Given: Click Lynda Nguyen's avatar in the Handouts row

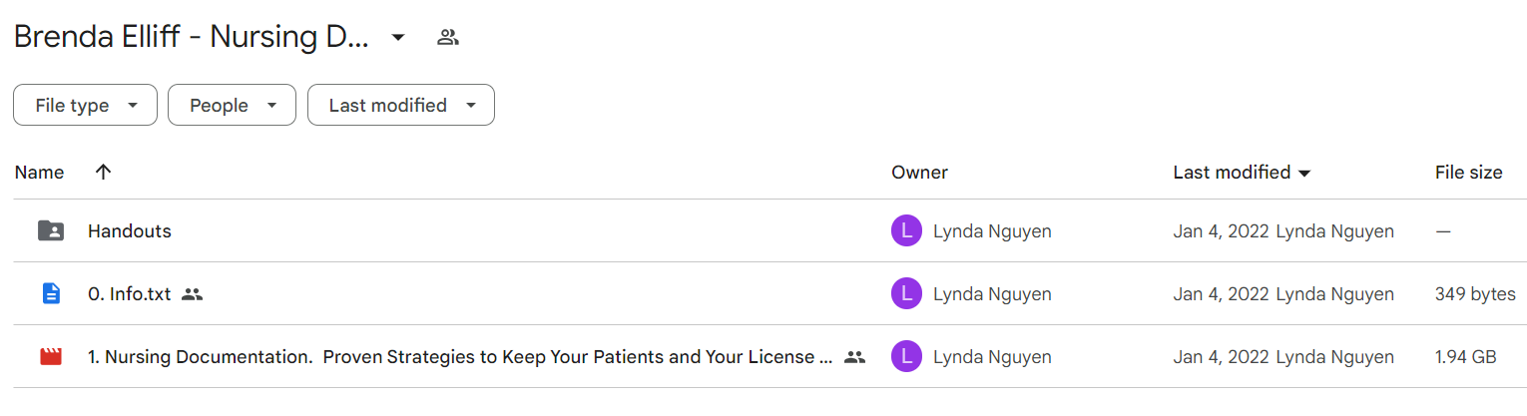Looking at the screenshot, I should pos(905,231).
